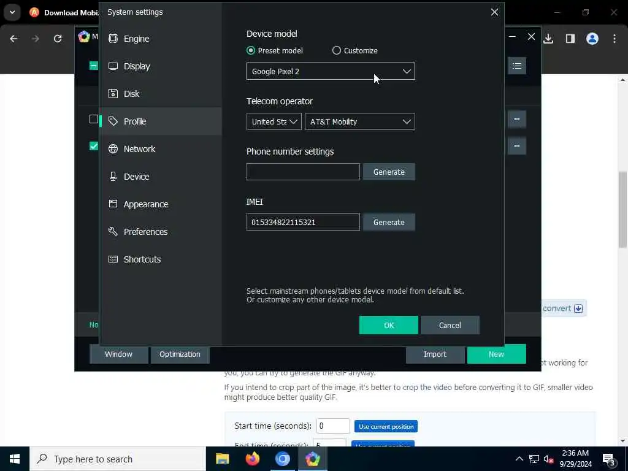Close the System settings dialog
This screenshot has height=471, width=628.
495,12
